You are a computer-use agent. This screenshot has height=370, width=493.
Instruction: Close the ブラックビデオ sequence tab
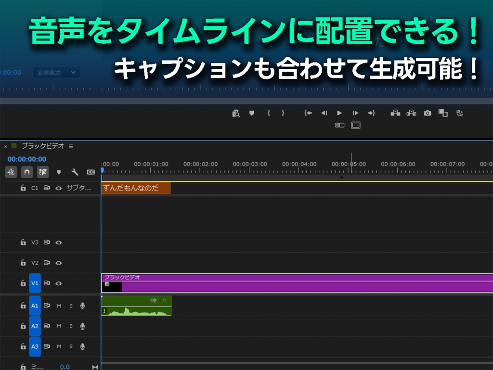point(5,146)
